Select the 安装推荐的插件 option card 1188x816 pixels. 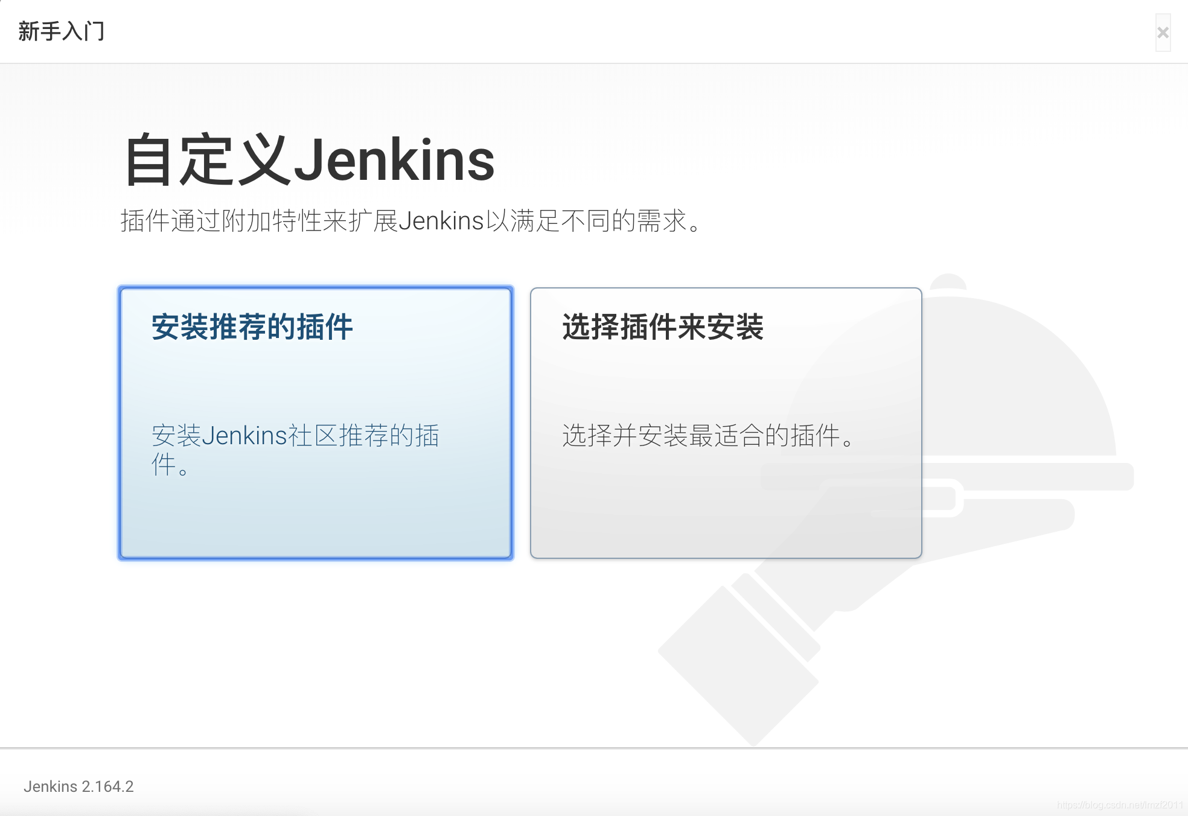[316, 423]
